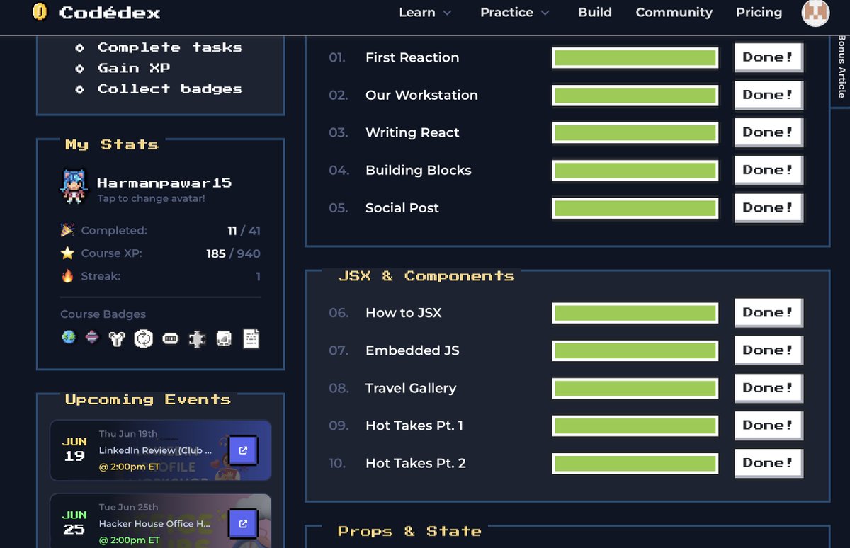Screen dimensions: 850x548
Task: Click Done! for Social Post
Action: tap(769, 207)
